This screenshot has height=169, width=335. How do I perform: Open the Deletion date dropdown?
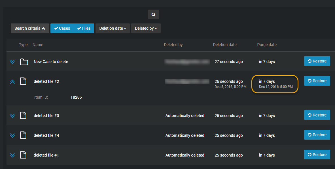point(113,28)
